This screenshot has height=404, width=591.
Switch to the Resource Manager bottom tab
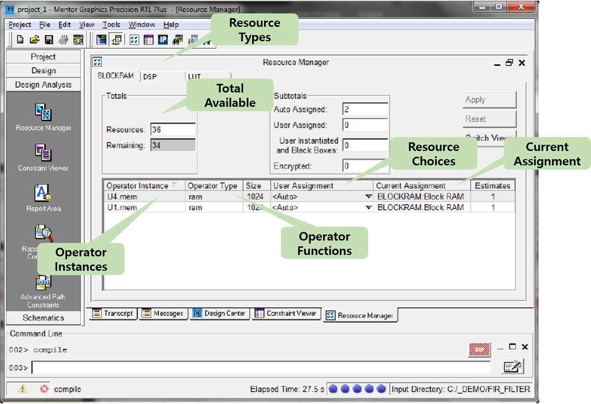click(360, 315)
